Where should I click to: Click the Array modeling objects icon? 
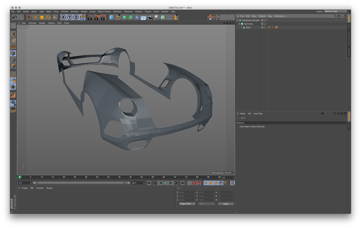[x=131, y=17]
